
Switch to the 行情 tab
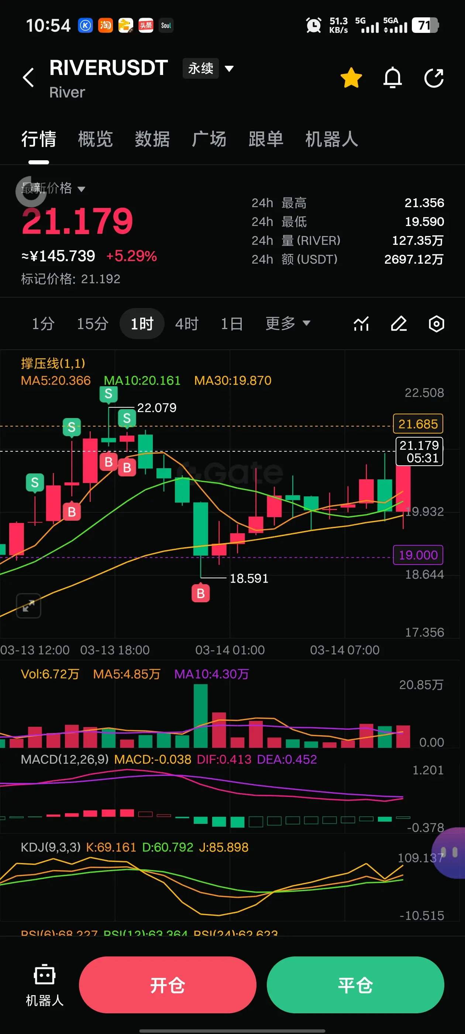(38, 139)
